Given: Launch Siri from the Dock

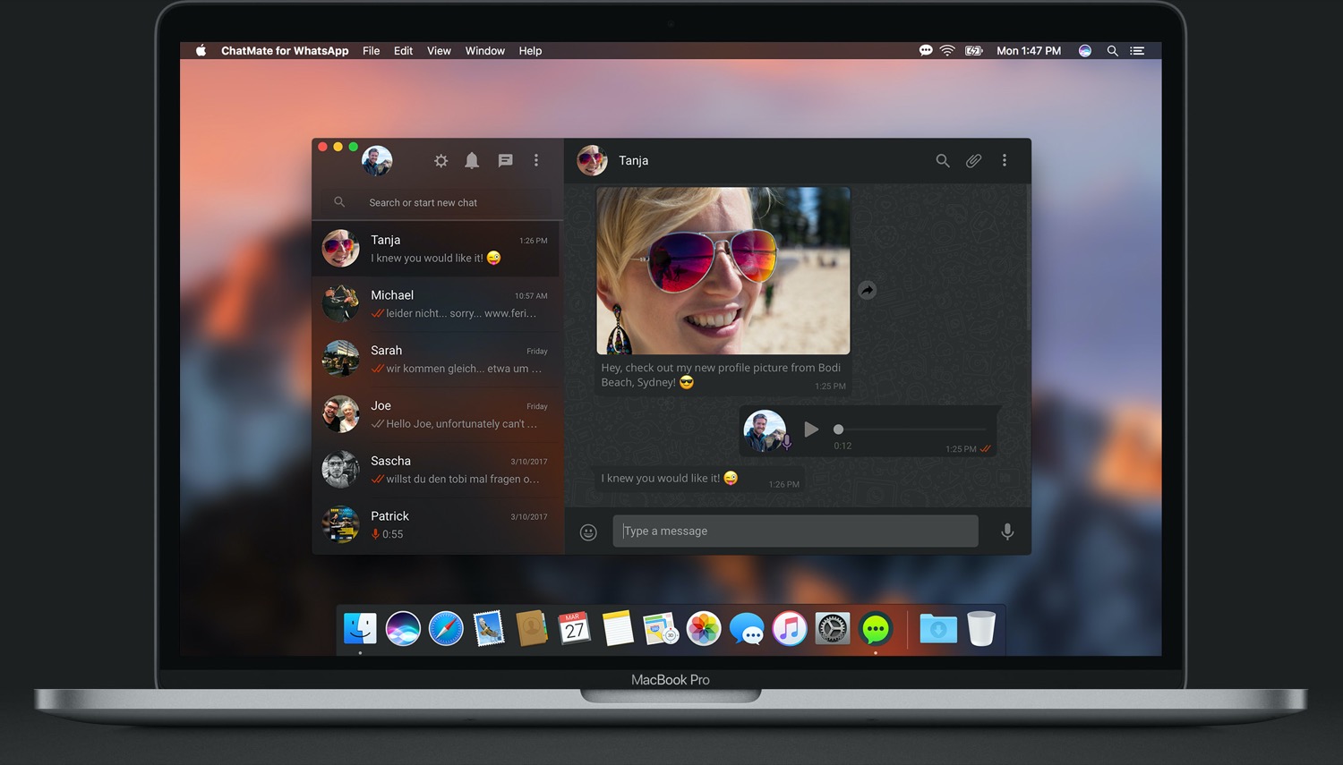Looking at the screenshot, I should 403,629.
